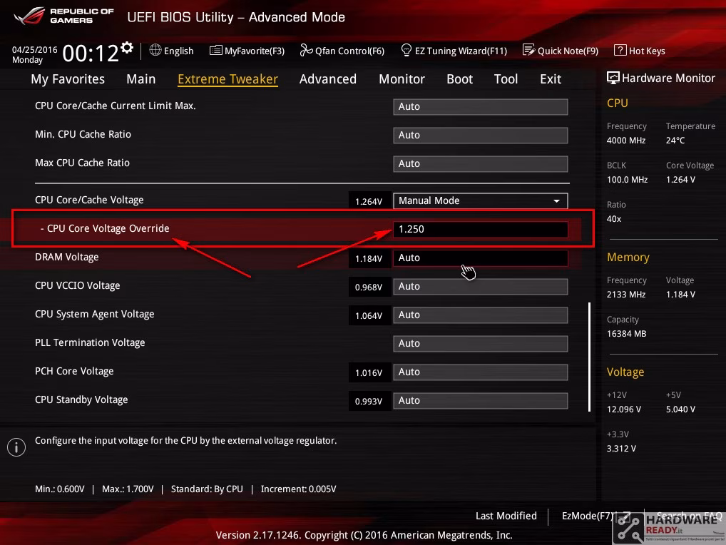
Task: Open the CPU VCCIO Voltage Auto field
Action: coord(480,287)
